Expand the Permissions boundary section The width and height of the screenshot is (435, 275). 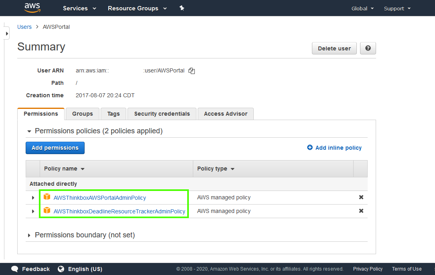point(29,235)
